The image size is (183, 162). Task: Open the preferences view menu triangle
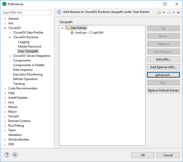[x=178, y=13]
